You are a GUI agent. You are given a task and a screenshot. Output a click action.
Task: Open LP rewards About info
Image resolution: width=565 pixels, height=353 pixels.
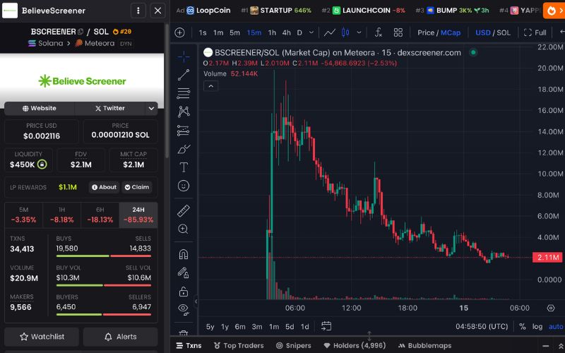[x=104, y=187]
